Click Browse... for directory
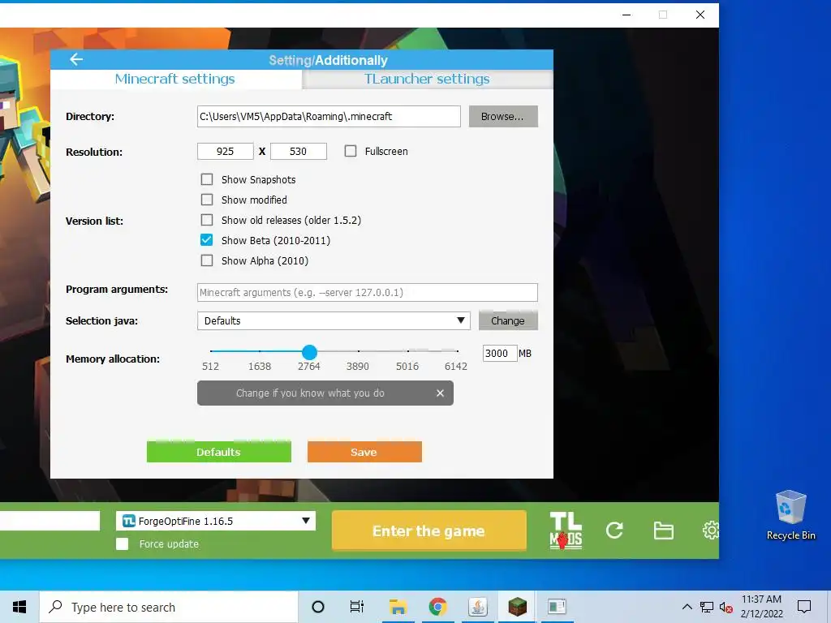 pos(503,117)
